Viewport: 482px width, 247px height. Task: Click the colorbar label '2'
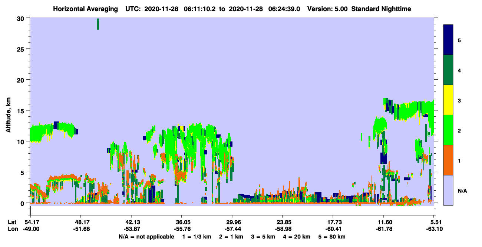tap(459, 130)
